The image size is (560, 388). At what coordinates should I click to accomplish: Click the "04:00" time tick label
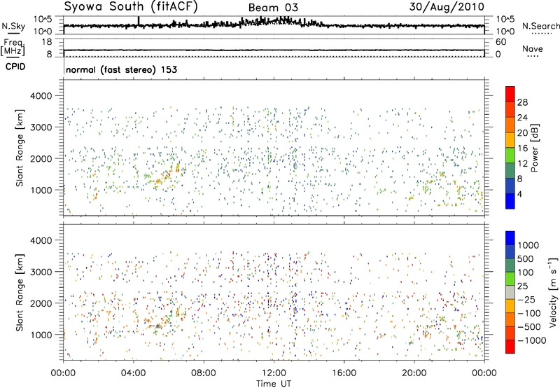coord(133,373)
